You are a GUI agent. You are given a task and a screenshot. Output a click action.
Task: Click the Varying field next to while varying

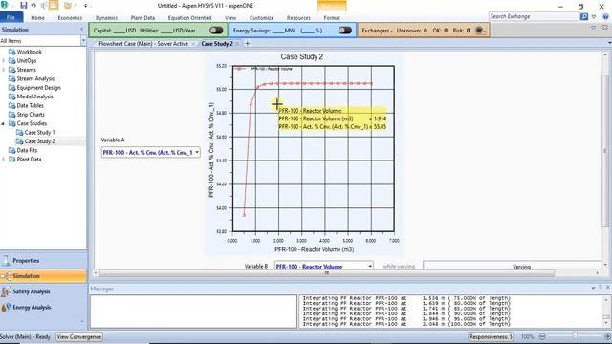tap(513, 267)
